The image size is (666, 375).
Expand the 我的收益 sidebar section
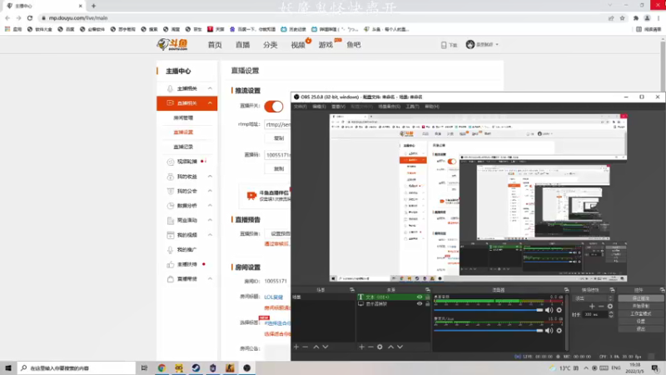pyautogui.click(x=210, y=176)
